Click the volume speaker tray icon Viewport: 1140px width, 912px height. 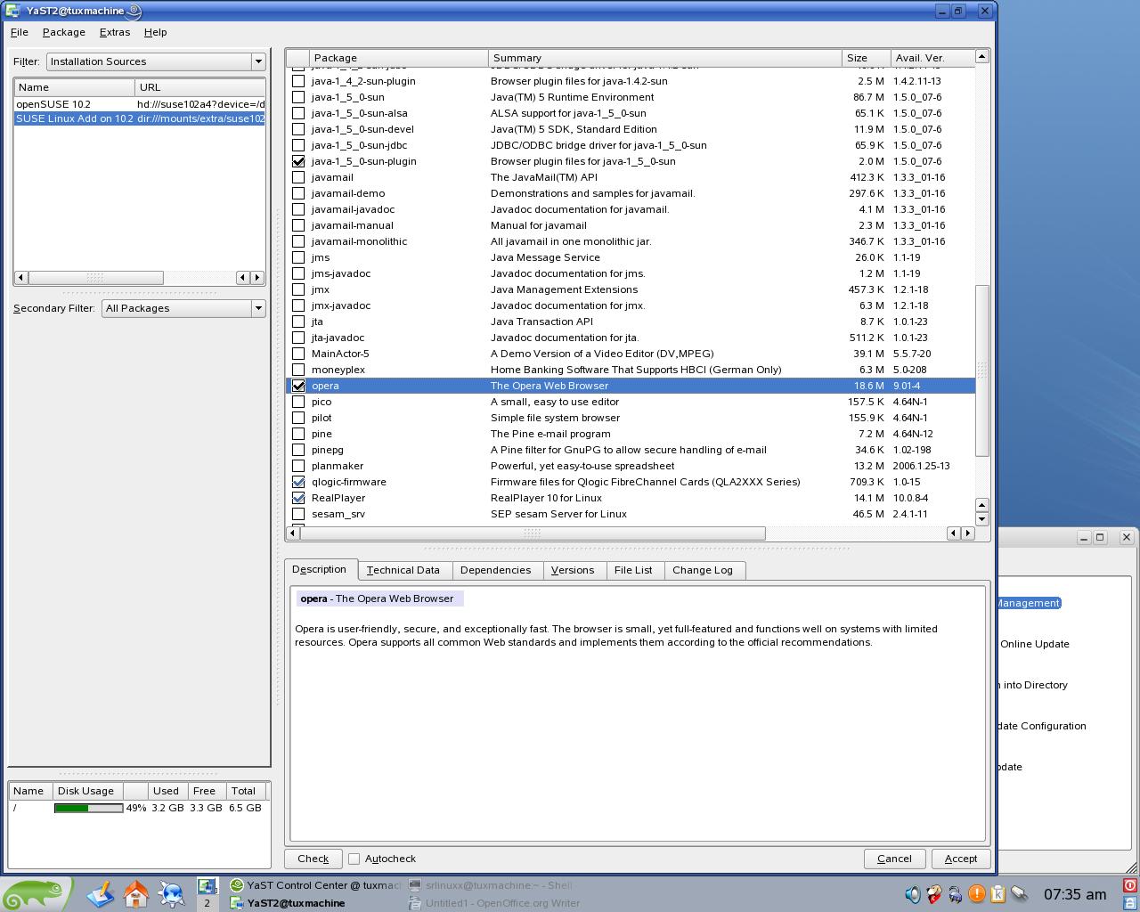[912, 894]
